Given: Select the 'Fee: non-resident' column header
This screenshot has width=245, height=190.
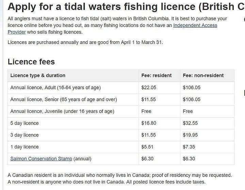Looking at the screenshot, I should (203, 75).
